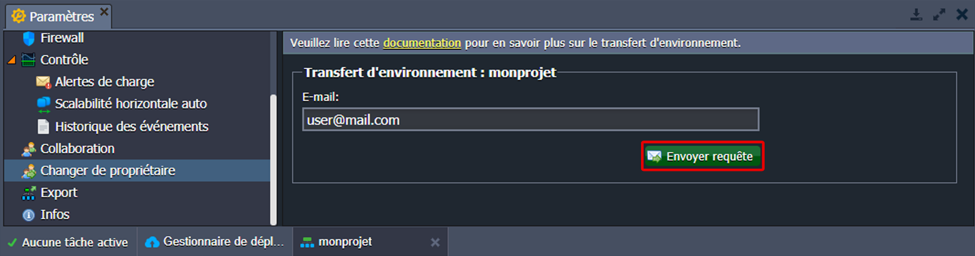Click the download arrow icon at top right
The width and height of the screenshot is (975, 256).
point(916,15)
